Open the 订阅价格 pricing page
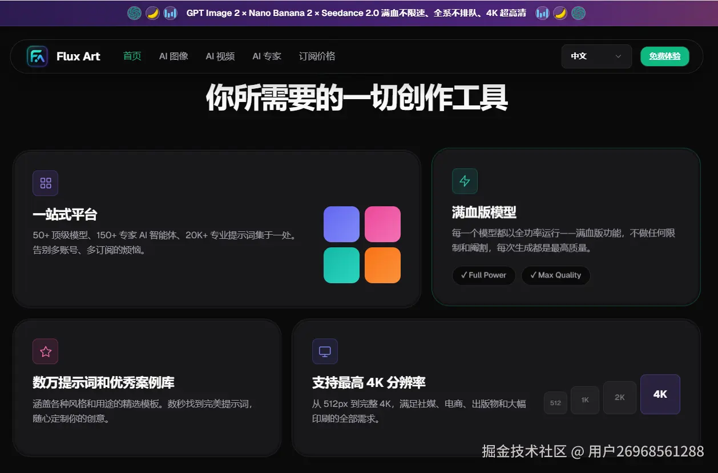The width and height of the screenshot is (718, 473). (317, 56)
